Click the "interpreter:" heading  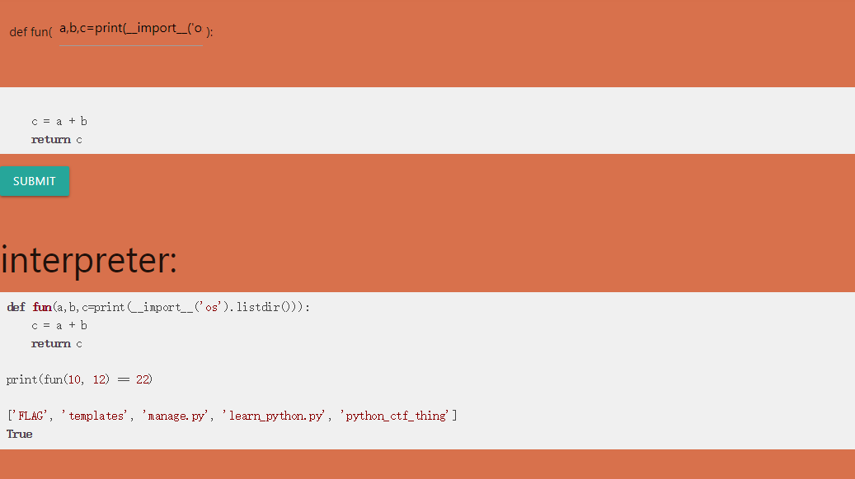[x=89, y=260]
